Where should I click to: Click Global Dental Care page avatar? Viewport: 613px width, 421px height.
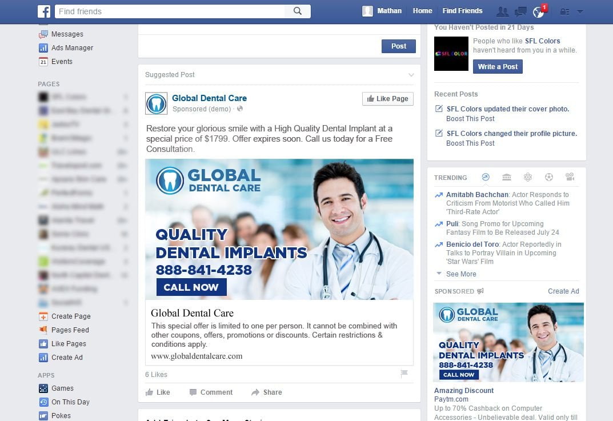pos(156,103)
